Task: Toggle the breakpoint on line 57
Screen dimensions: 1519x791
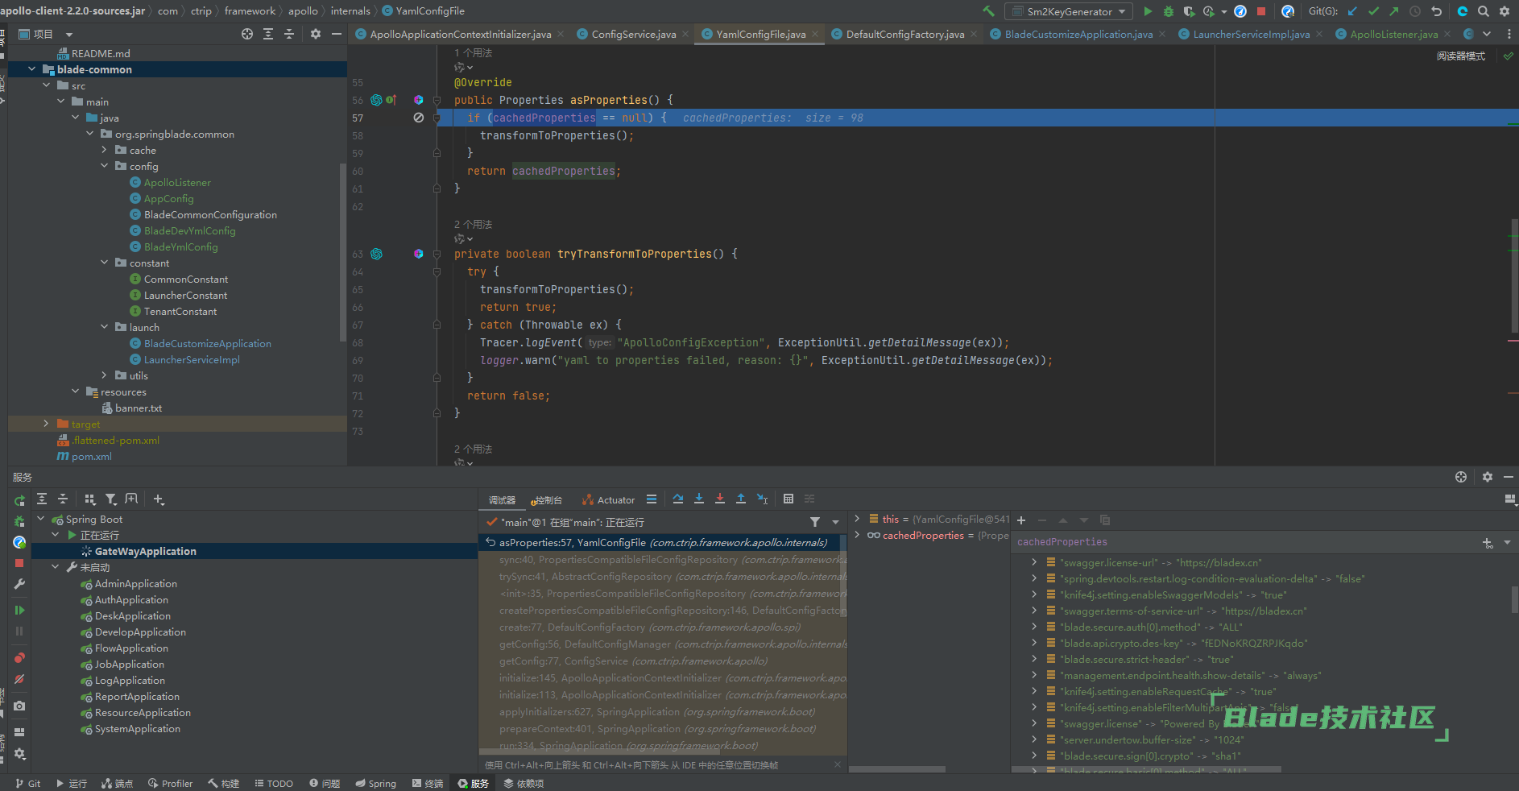Action: 418,118
